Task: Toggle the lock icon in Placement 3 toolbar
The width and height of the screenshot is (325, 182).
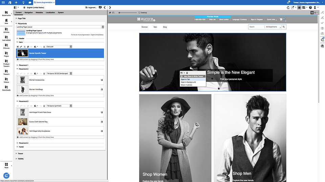Action: [44, 106]
